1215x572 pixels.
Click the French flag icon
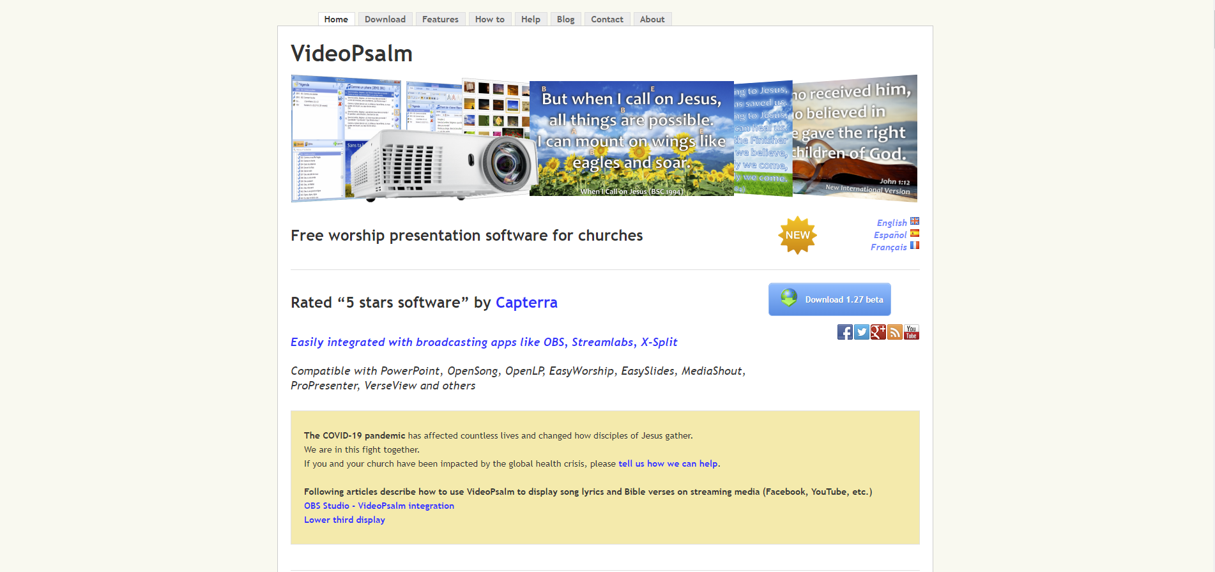(x=915, y=245)
